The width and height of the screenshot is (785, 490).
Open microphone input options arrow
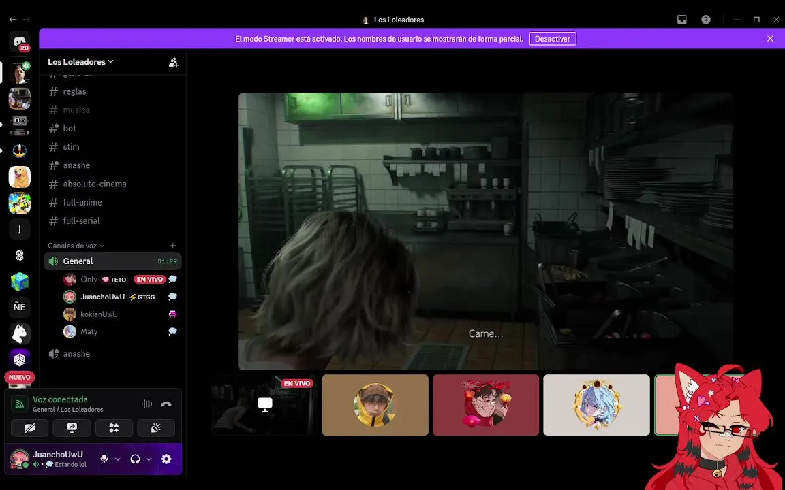click(x=118, y=459)
